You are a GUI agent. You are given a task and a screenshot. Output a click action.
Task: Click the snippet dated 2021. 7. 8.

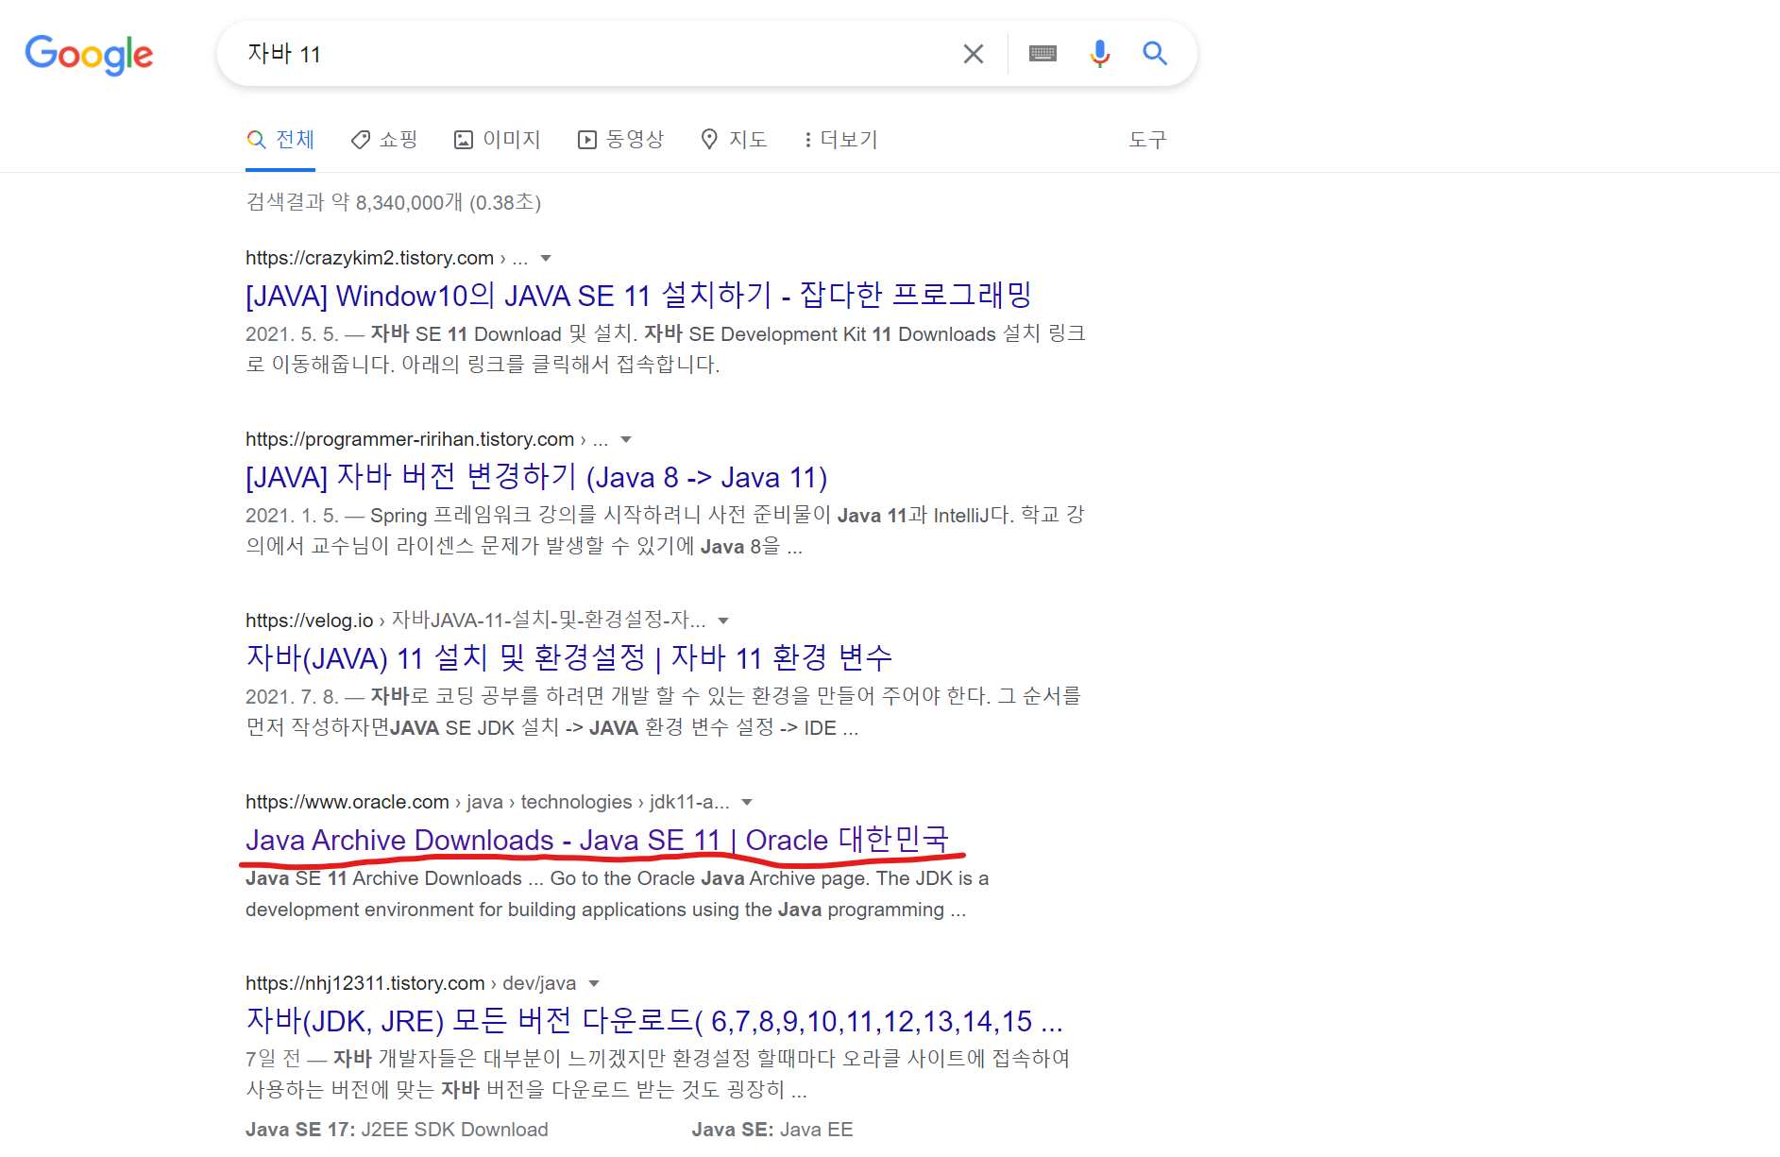(663, 711)
